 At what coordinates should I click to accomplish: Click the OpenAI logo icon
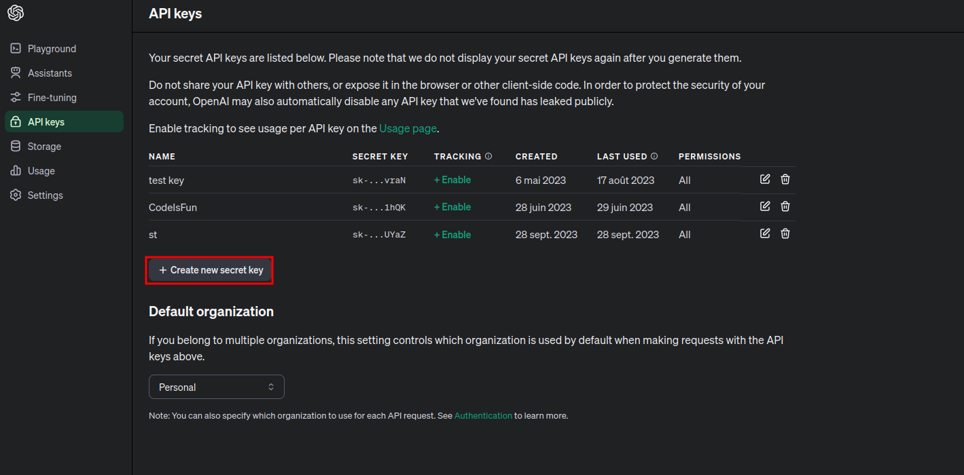coord(16,13)
